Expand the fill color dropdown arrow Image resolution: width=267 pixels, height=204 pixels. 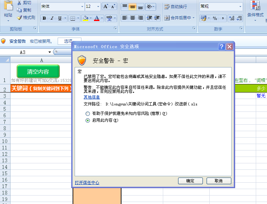coord(91,18)
